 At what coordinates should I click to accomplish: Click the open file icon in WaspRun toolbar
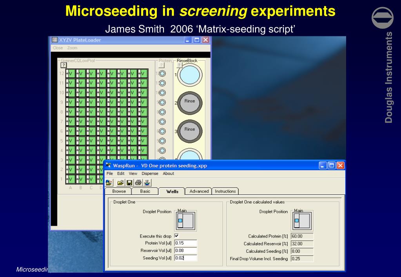click(x=120, y=183)
